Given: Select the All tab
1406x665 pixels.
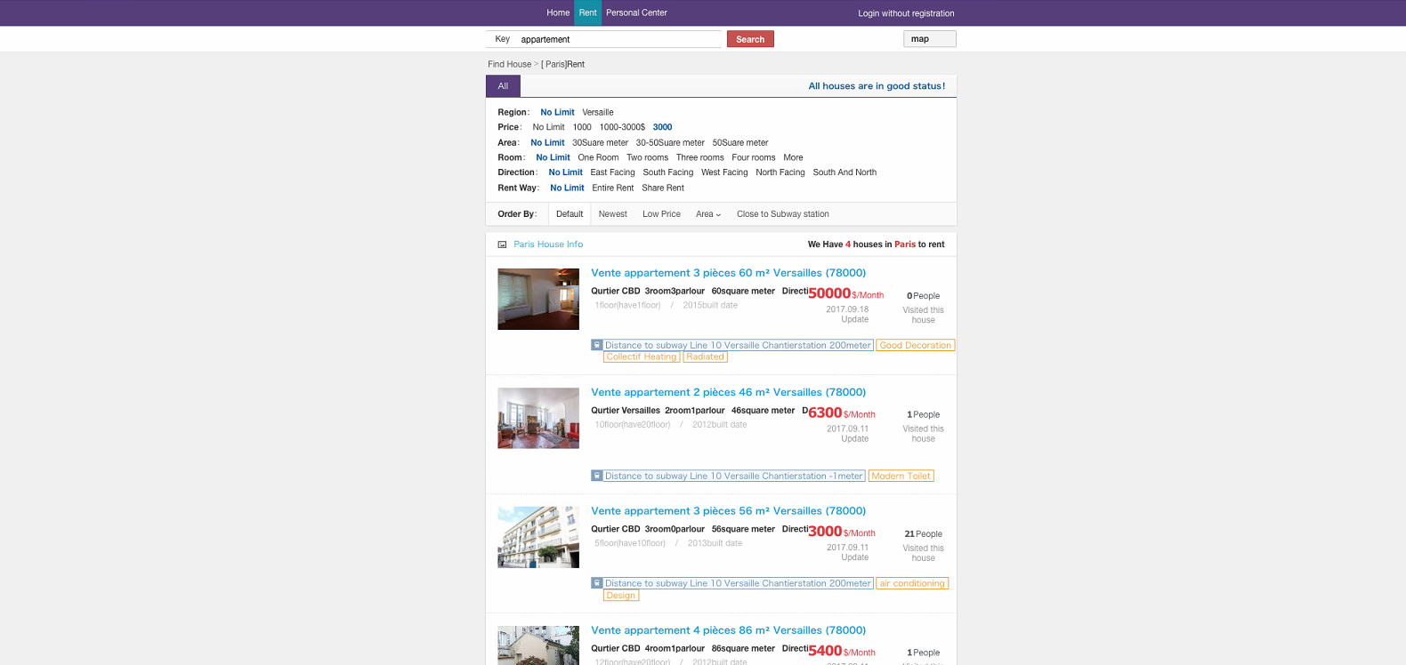Looking at the screenshot, I should pyautogui.click(x=503, y=86).
